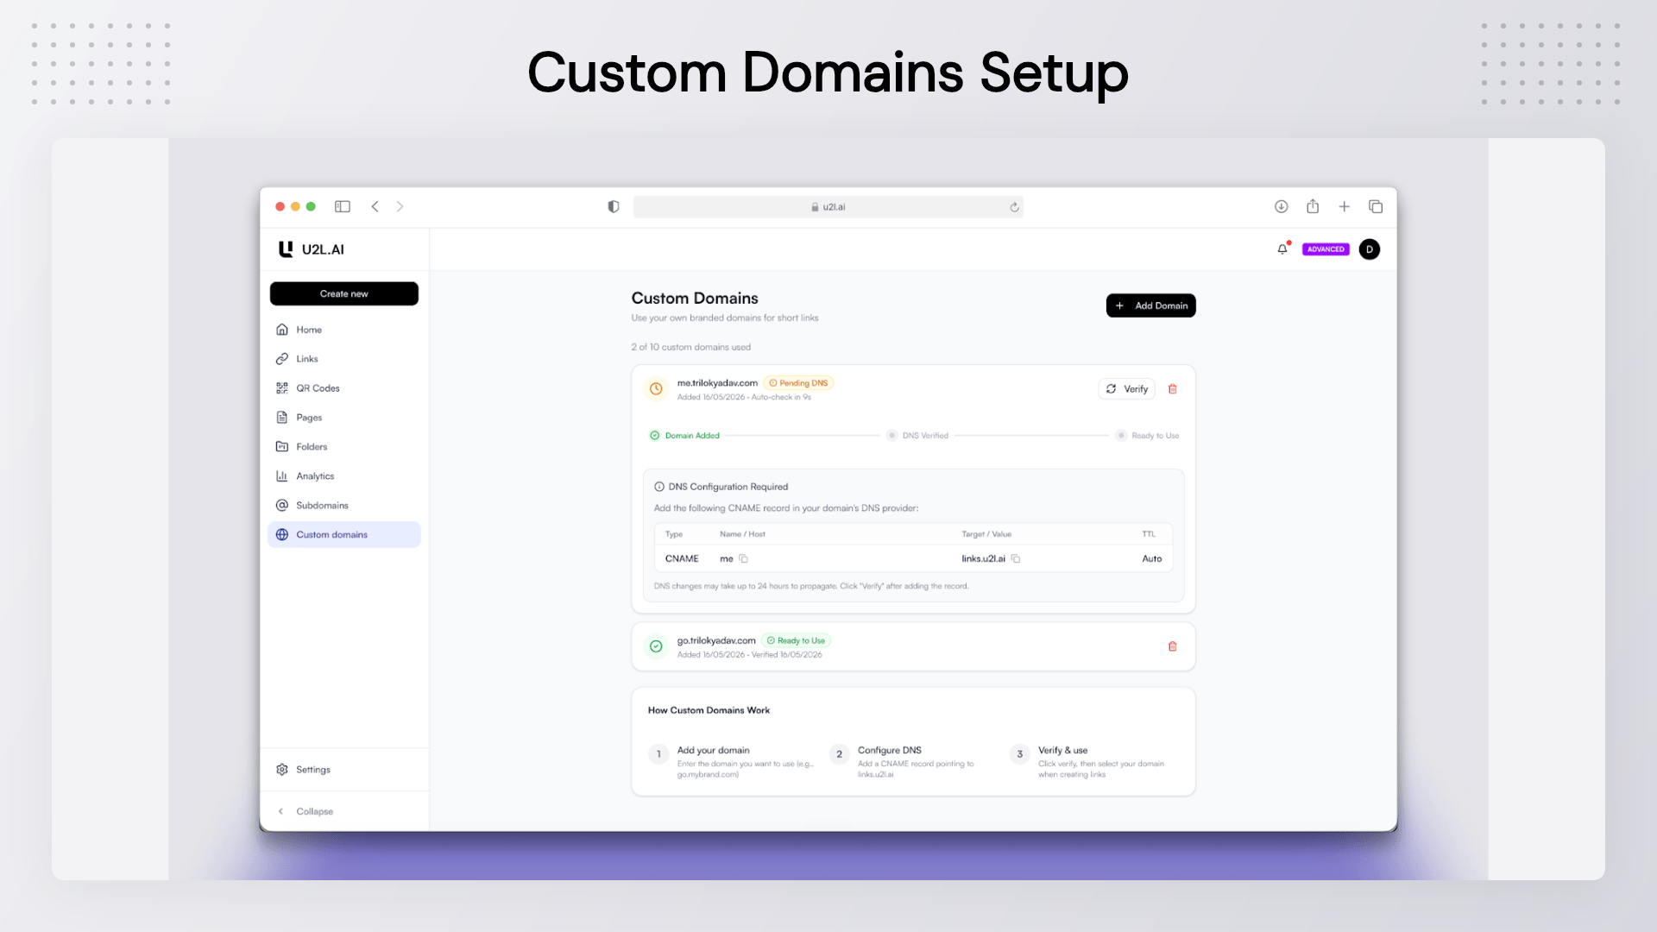The height and width of the screenshot is (932, 1657).
Task: Click the Auto TTL value
Action: pyautogui.click(x=1152, y=559)
